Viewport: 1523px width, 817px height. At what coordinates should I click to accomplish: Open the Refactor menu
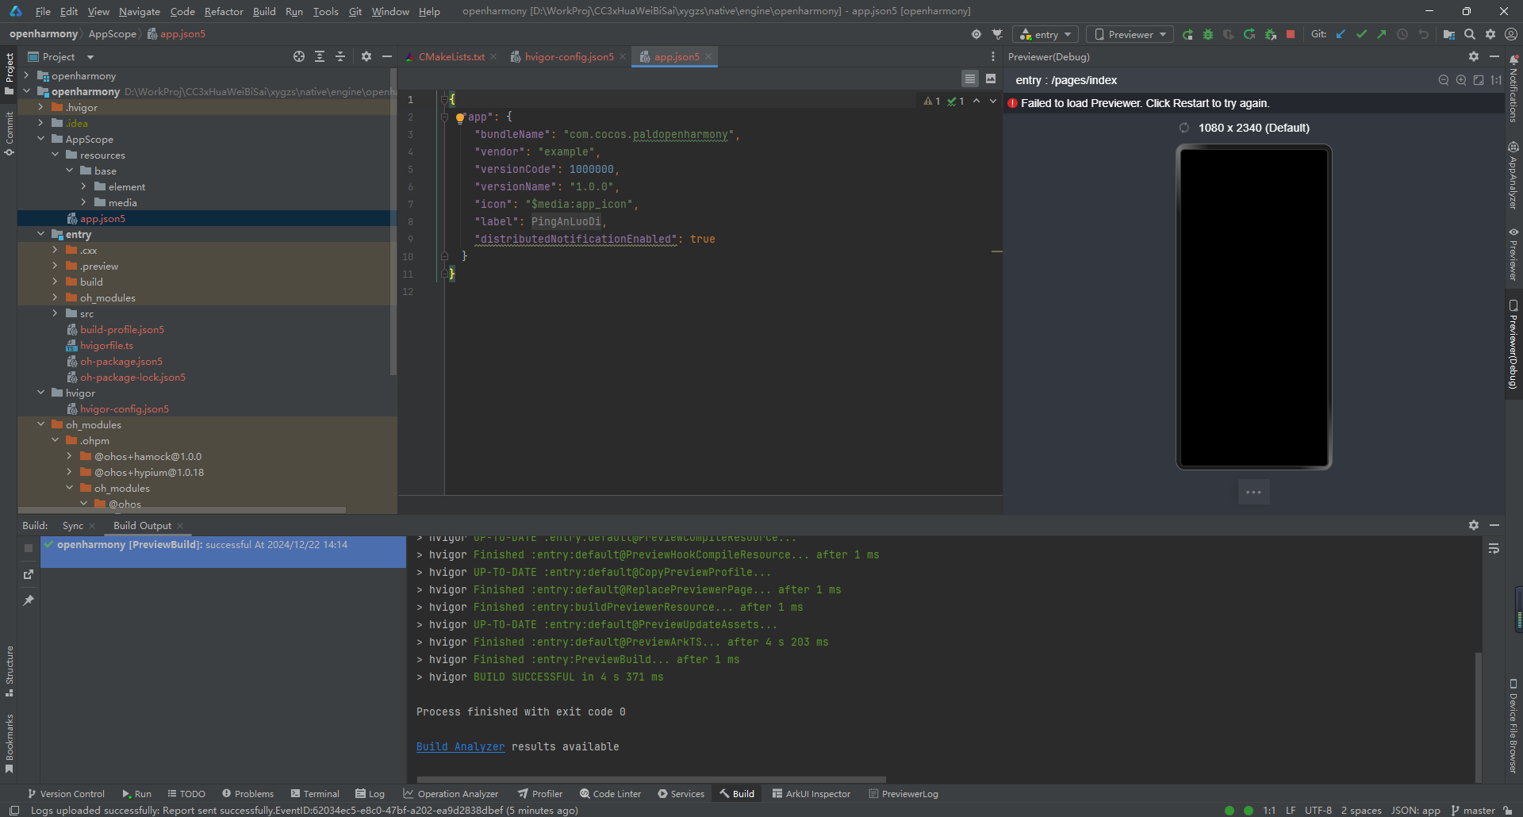(x=224, y=11)
